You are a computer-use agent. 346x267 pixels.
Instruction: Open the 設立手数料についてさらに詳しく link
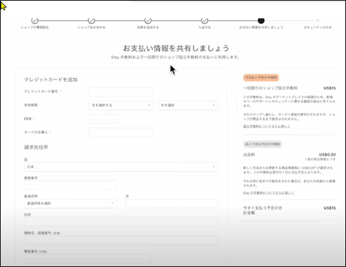267,126
